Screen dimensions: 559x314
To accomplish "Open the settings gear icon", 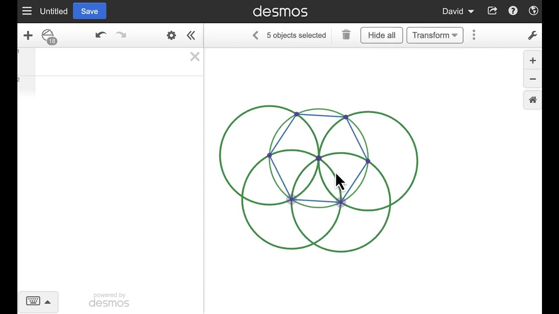I will (x=171, y=35).
